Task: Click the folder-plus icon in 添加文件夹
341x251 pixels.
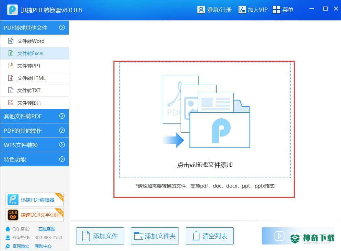Action: click(x=139, y=236)
